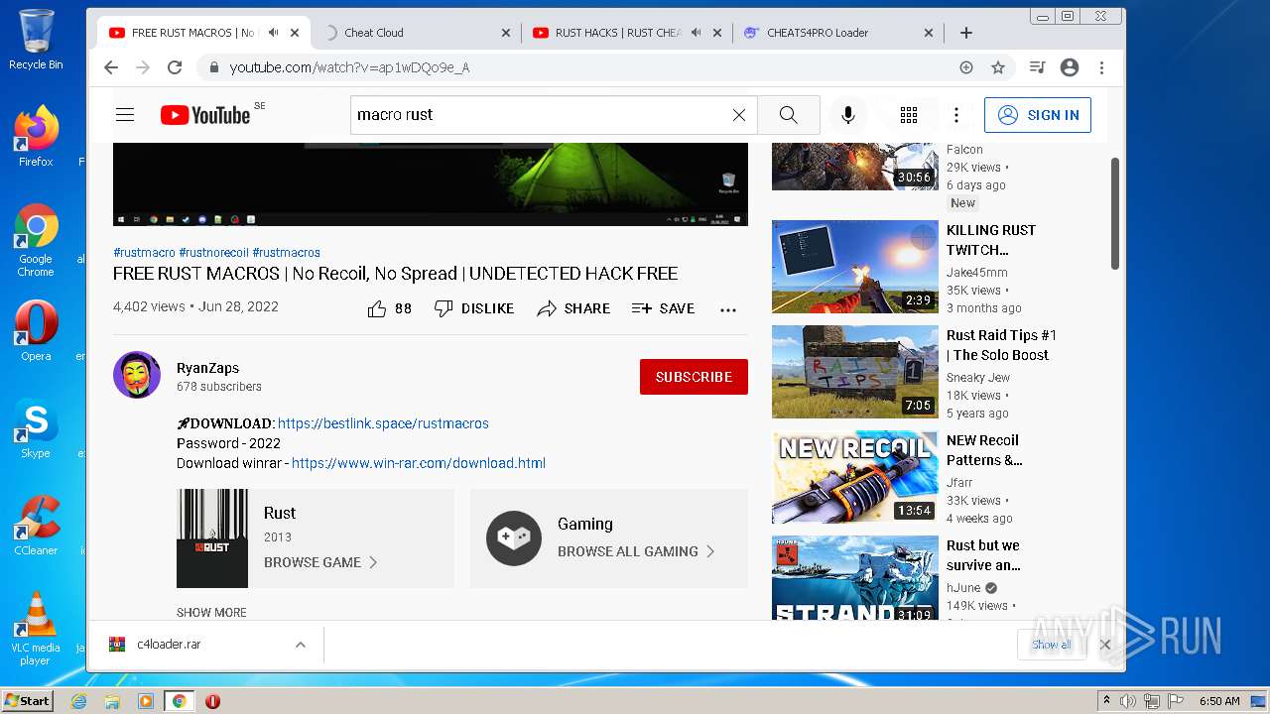Run search with the magnifier button
The width and height of the screenshot is (1270, 714).
click(789, 115)
